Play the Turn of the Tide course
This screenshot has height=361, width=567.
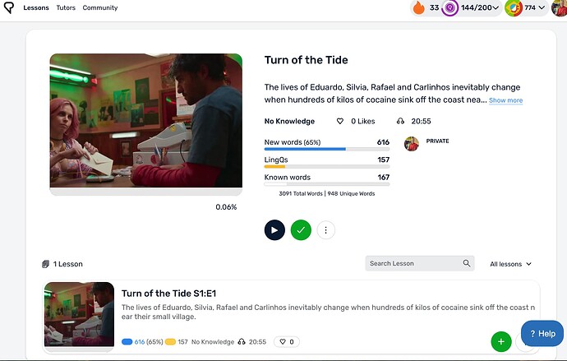pos(274,230)
